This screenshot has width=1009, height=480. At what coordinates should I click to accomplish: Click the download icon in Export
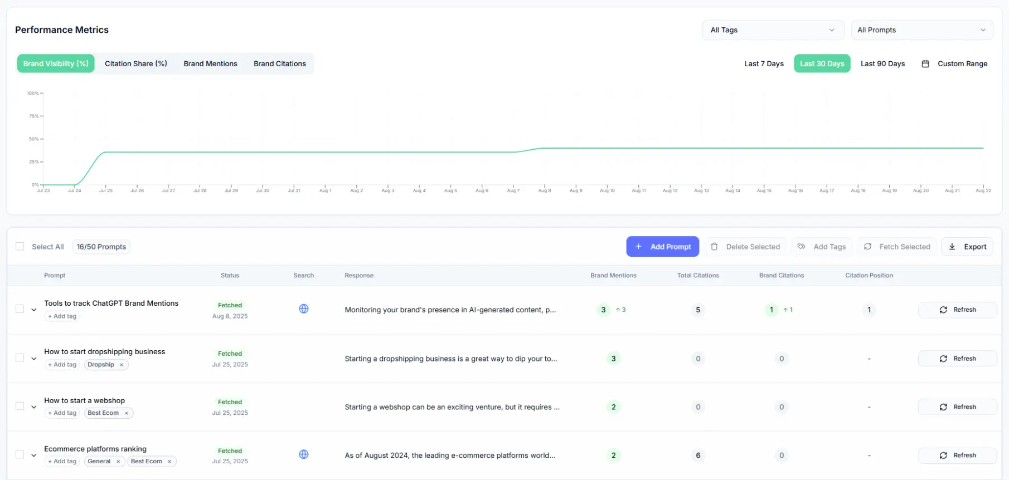click(x=952, y=247)
